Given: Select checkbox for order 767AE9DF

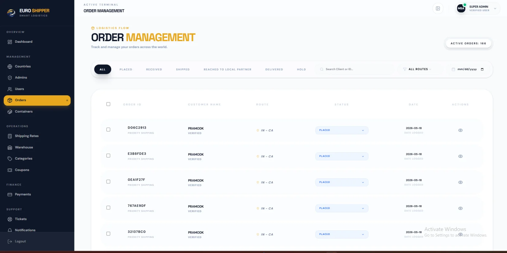Looking at the screenshot, I should pos(108,208).
